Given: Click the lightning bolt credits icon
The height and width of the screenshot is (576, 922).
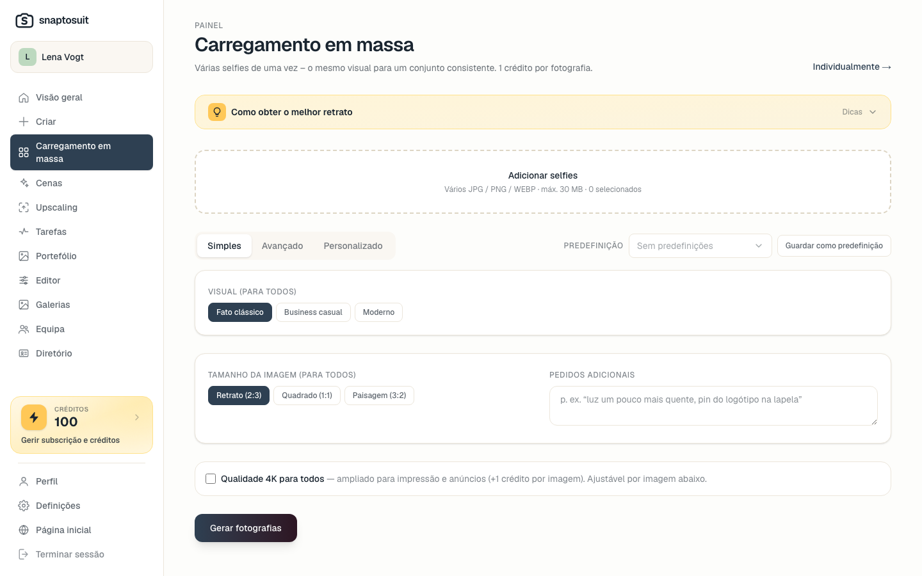Looking at the screenshot, I should [x=34, y=417].
